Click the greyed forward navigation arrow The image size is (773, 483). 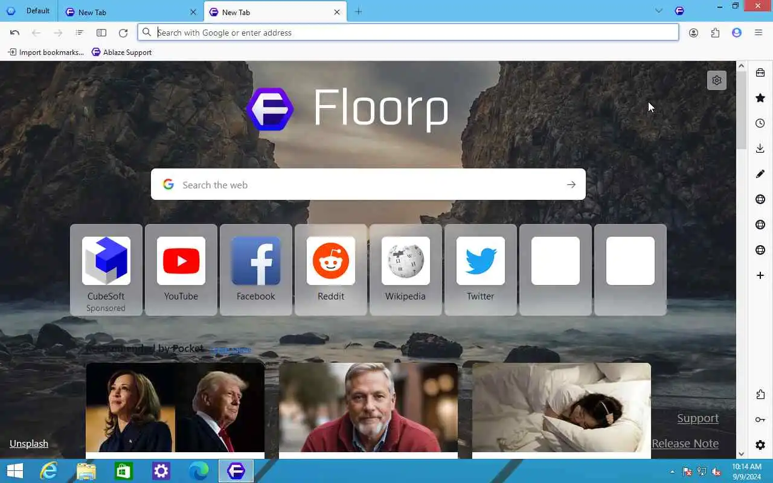point(58,33)
